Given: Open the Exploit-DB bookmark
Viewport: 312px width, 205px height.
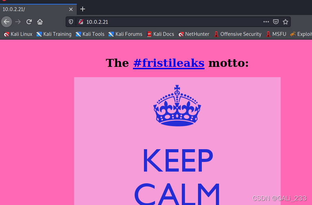Looking at the screenshot, I should [x=301, y=34].
